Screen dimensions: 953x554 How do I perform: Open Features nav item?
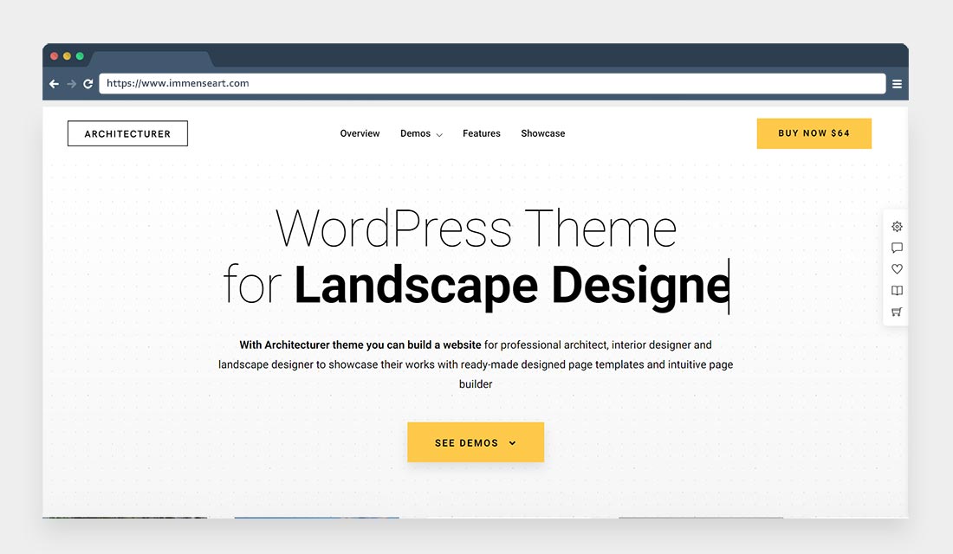(482, 133)
